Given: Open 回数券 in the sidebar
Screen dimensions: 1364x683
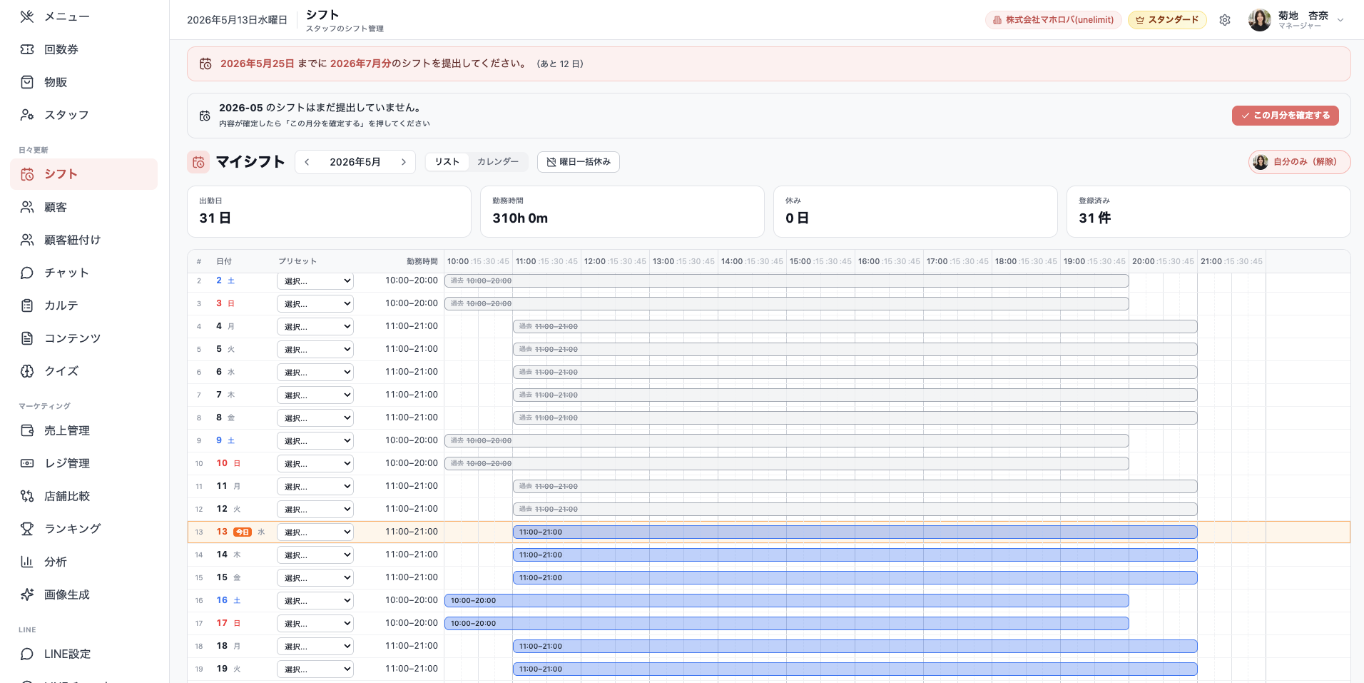Looking at the screenshot, I should [x=83, y=49].
